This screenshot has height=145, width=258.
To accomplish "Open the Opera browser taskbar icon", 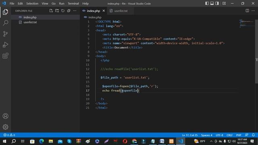I will [x=125, y=141].
